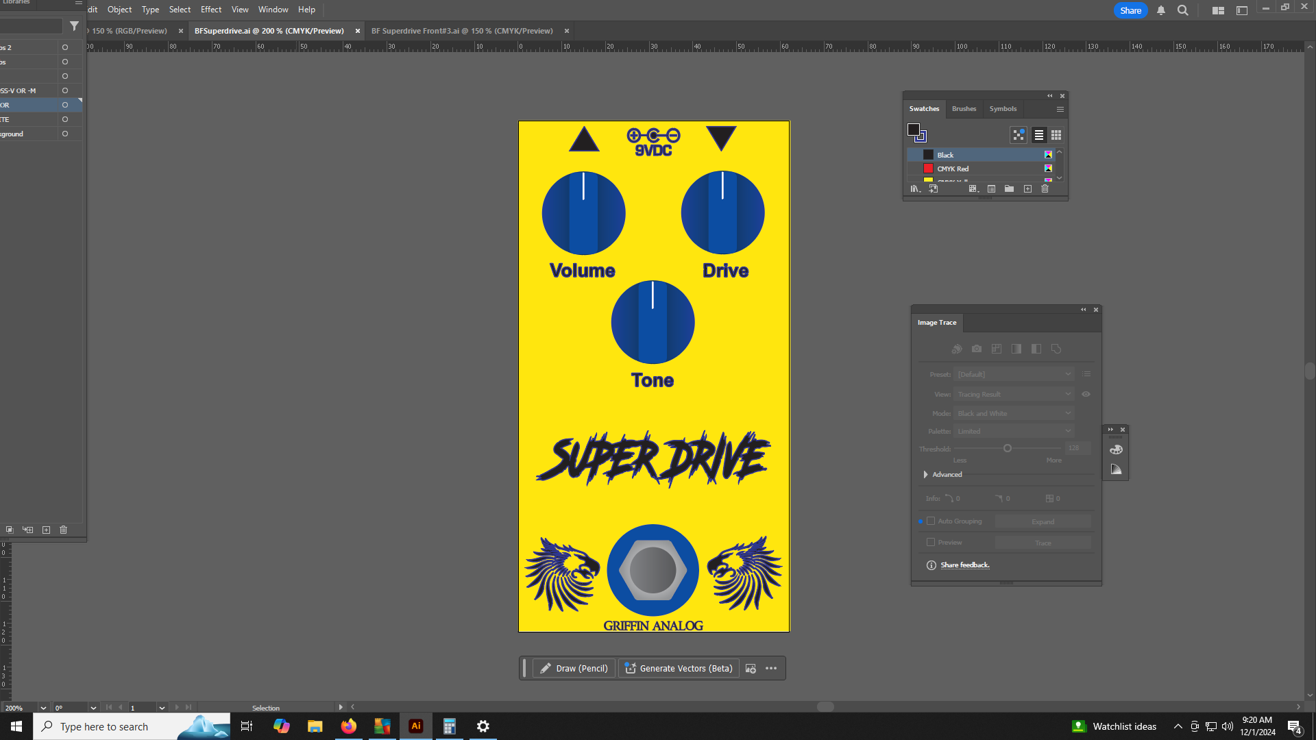Click Add swatches to library icon
This screenshot has width=1316, height=740.
tap(934, 188)
